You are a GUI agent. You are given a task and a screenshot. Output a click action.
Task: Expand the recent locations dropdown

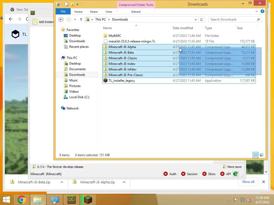tap(75, 19)
